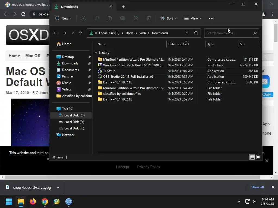Open volume control in system tray
Viewport: 278px width, 208px height.
(x=254, y=201)
